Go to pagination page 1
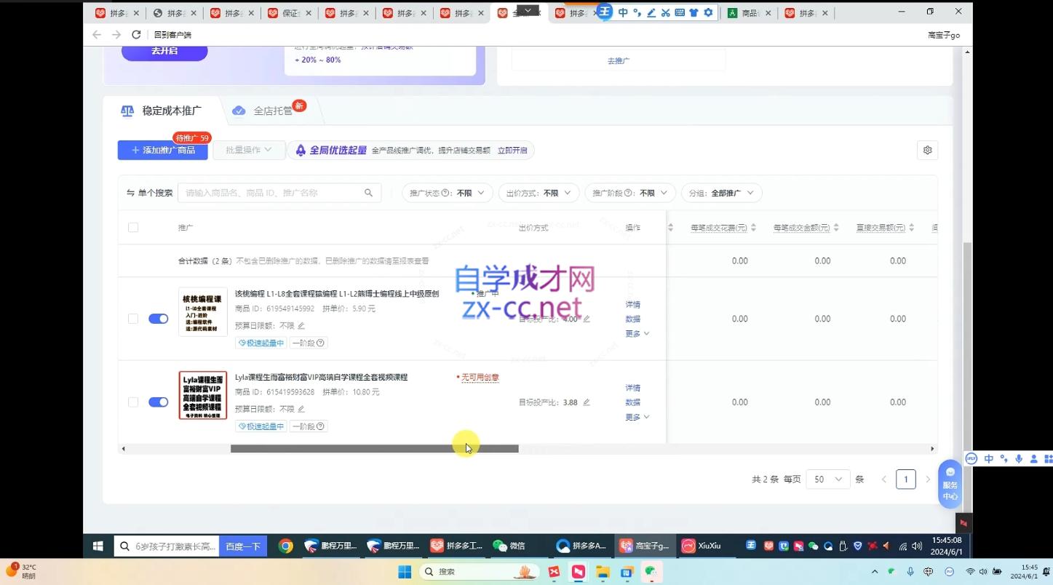This screenshot has height=585, width=1053. pos(905,479)
